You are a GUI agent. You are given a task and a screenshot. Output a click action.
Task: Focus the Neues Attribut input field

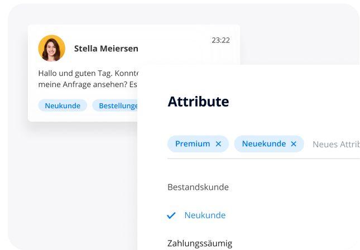(336, 144)
